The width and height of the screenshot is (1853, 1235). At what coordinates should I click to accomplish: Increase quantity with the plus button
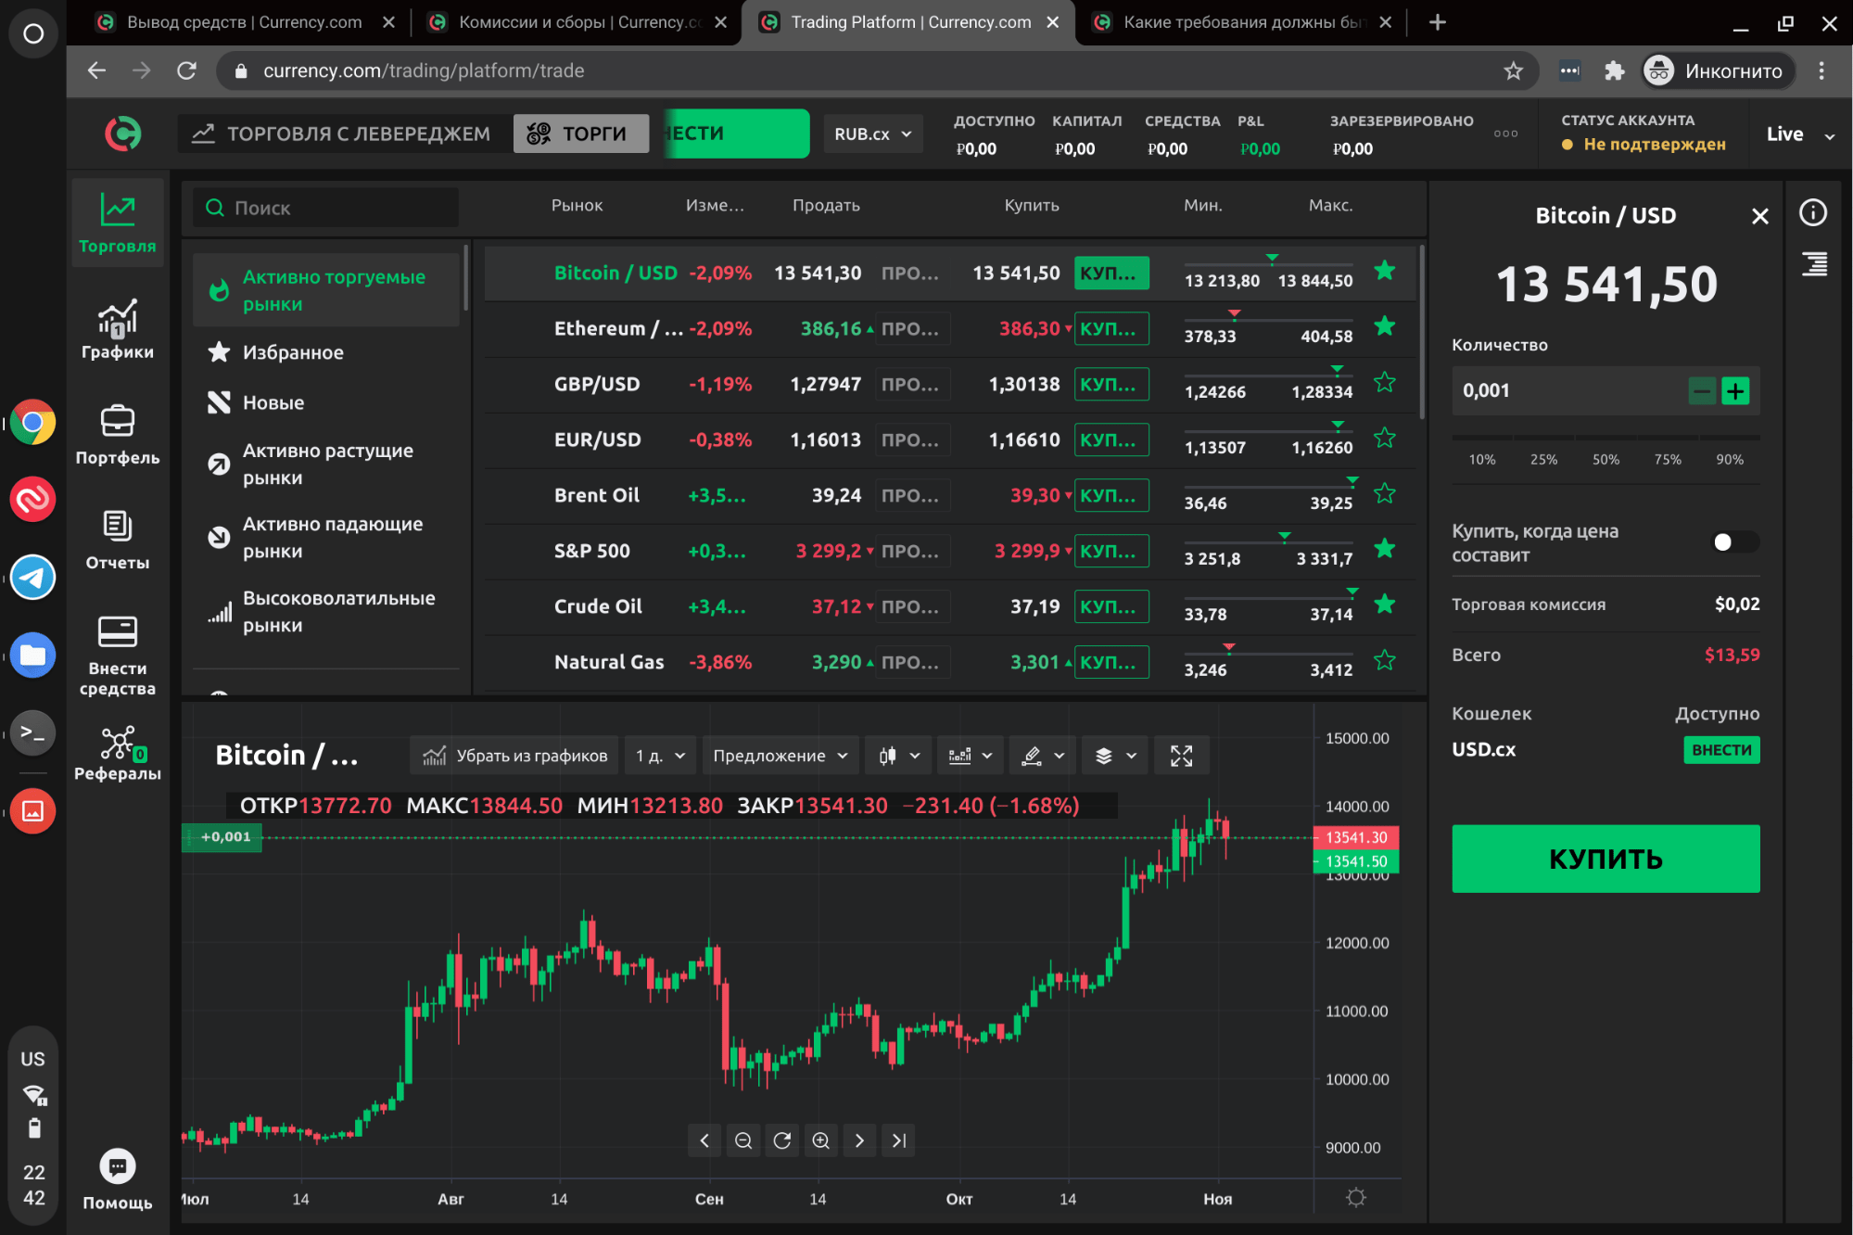pyautogui.click(x=1735, y=391)
